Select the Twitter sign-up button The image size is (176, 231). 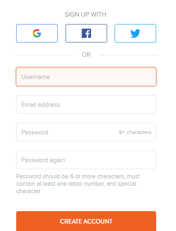tap(135, 33)
